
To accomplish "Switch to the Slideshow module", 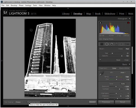I will (110, 14).
